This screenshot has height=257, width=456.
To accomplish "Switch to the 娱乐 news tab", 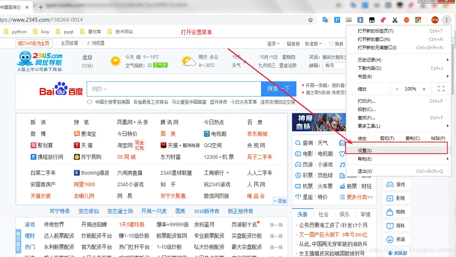I will pos(344,214).
